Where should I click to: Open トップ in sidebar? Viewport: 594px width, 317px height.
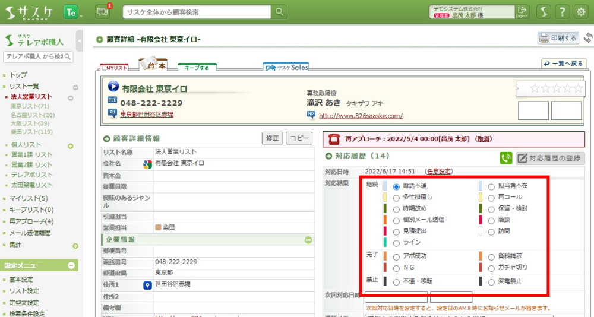[18, 75]
